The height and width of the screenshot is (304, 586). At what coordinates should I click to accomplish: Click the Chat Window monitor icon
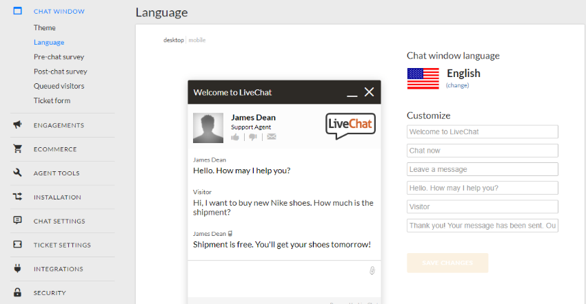pos(17,11)
